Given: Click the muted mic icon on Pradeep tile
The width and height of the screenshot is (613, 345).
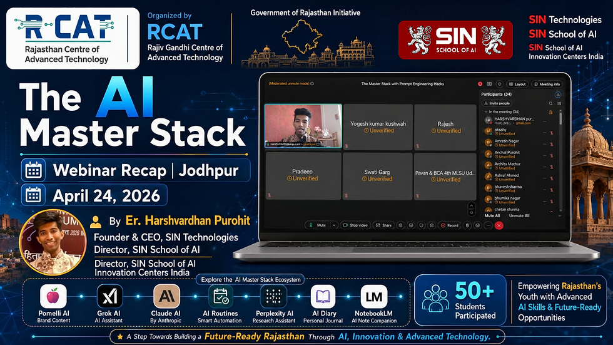Looking at the screenshot, I should point(269,195).
